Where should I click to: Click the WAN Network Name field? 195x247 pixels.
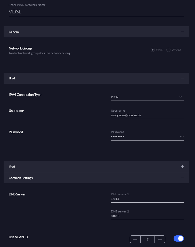(x=96, y=12)
